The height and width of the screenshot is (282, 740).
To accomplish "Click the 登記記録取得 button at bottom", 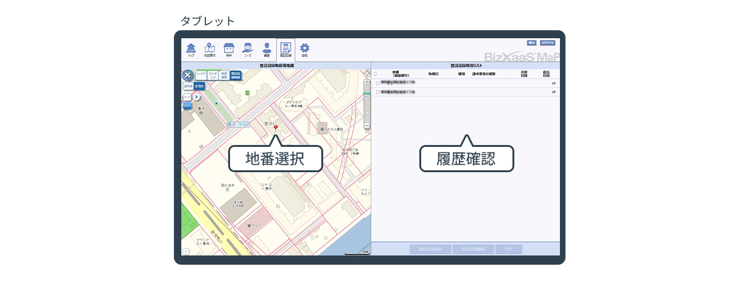I will click(472, 249).
